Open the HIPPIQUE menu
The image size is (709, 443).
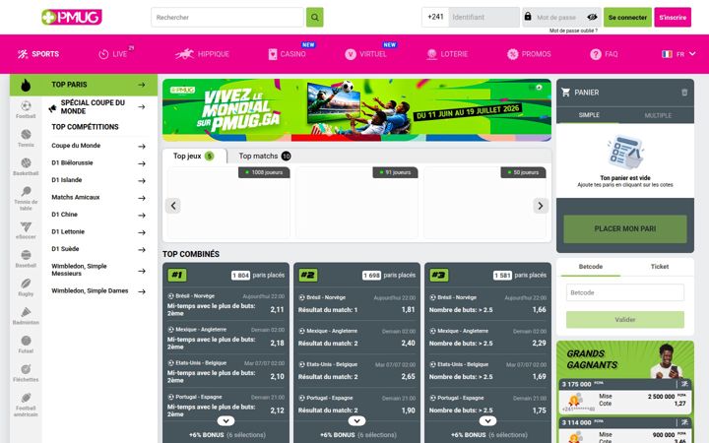tap(202, 54)
